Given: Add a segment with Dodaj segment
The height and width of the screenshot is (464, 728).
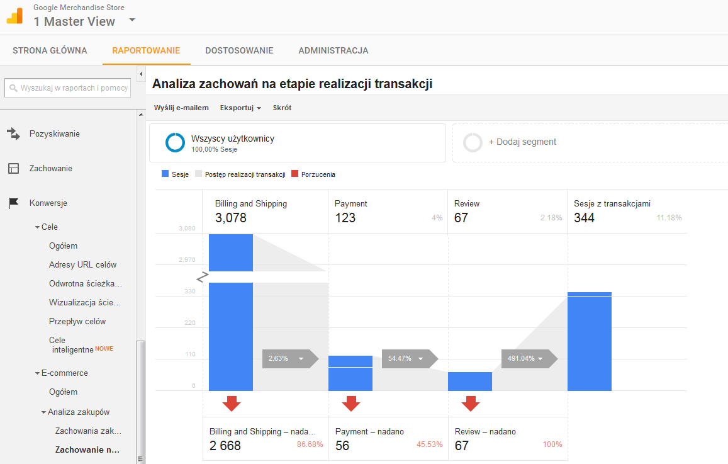Looking at the screenshot, I should [x=522, y=142].
